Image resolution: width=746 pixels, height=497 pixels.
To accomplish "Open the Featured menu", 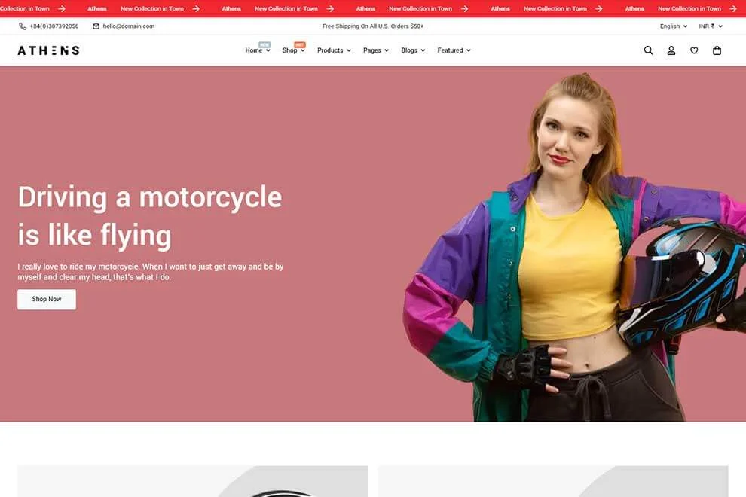I will [454, 50].
